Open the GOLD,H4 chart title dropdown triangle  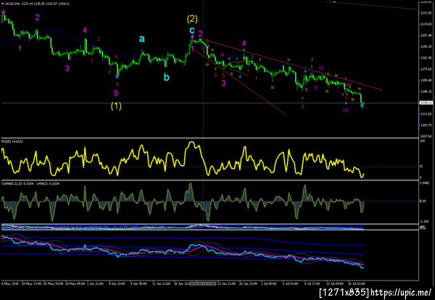[x=2, y=4]
